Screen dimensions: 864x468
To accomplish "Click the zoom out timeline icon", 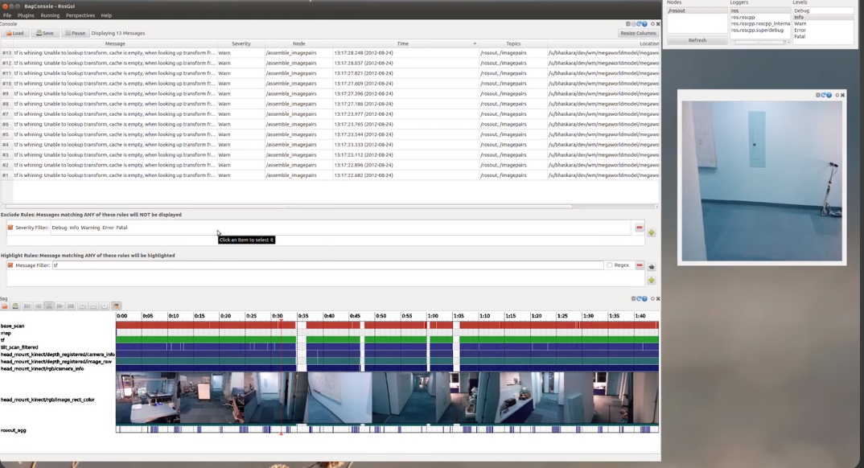I will [93, 306].
